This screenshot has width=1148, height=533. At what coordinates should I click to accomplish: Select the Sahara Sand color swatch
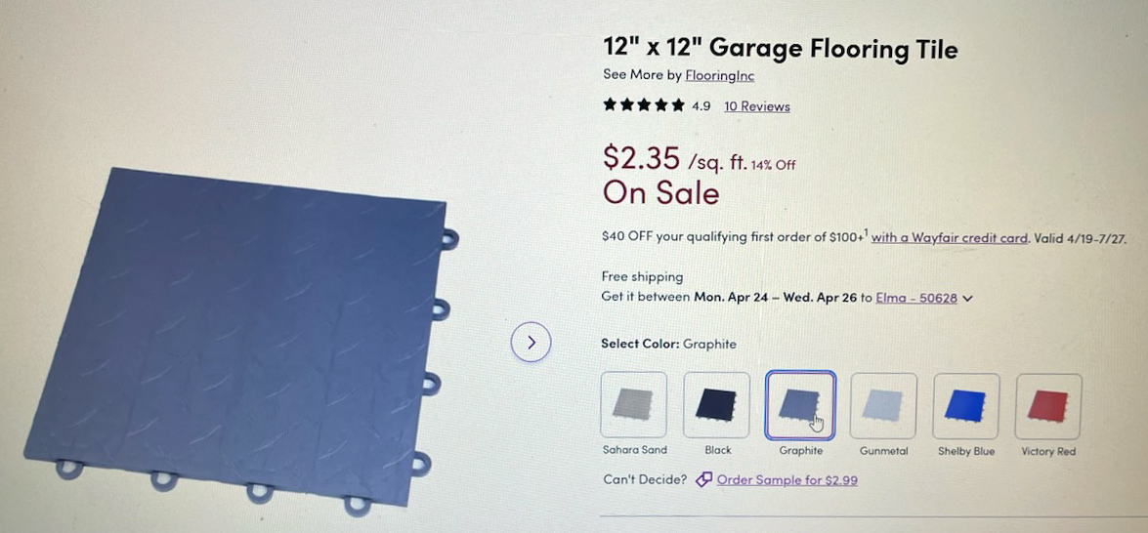633,405
